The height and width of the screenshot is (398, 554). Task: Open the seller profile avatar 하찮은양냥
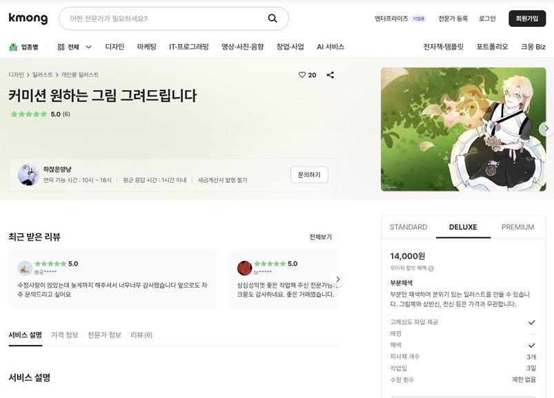(28, 175)
